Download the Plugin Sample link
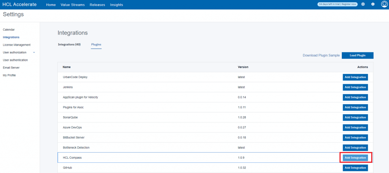 coord(321,55)
